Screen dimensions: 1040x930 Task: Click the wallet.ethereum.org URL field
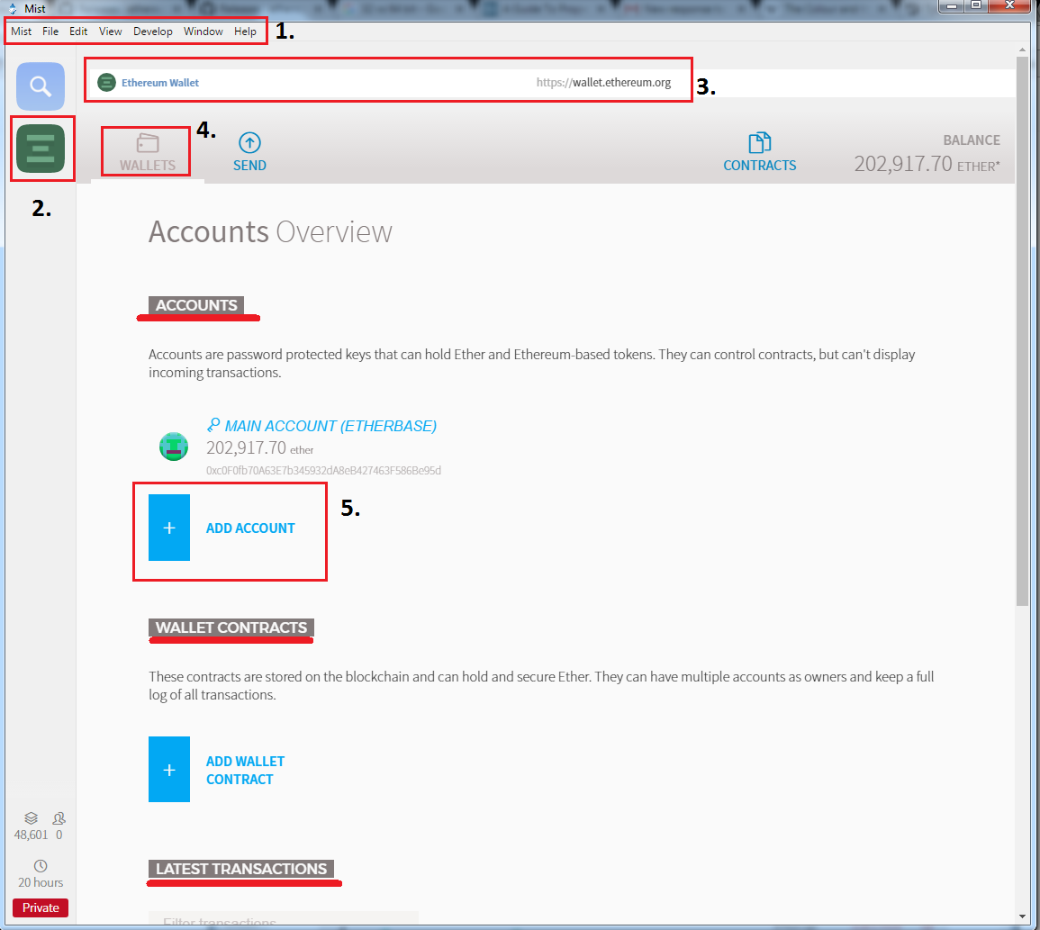pos(603,83)
